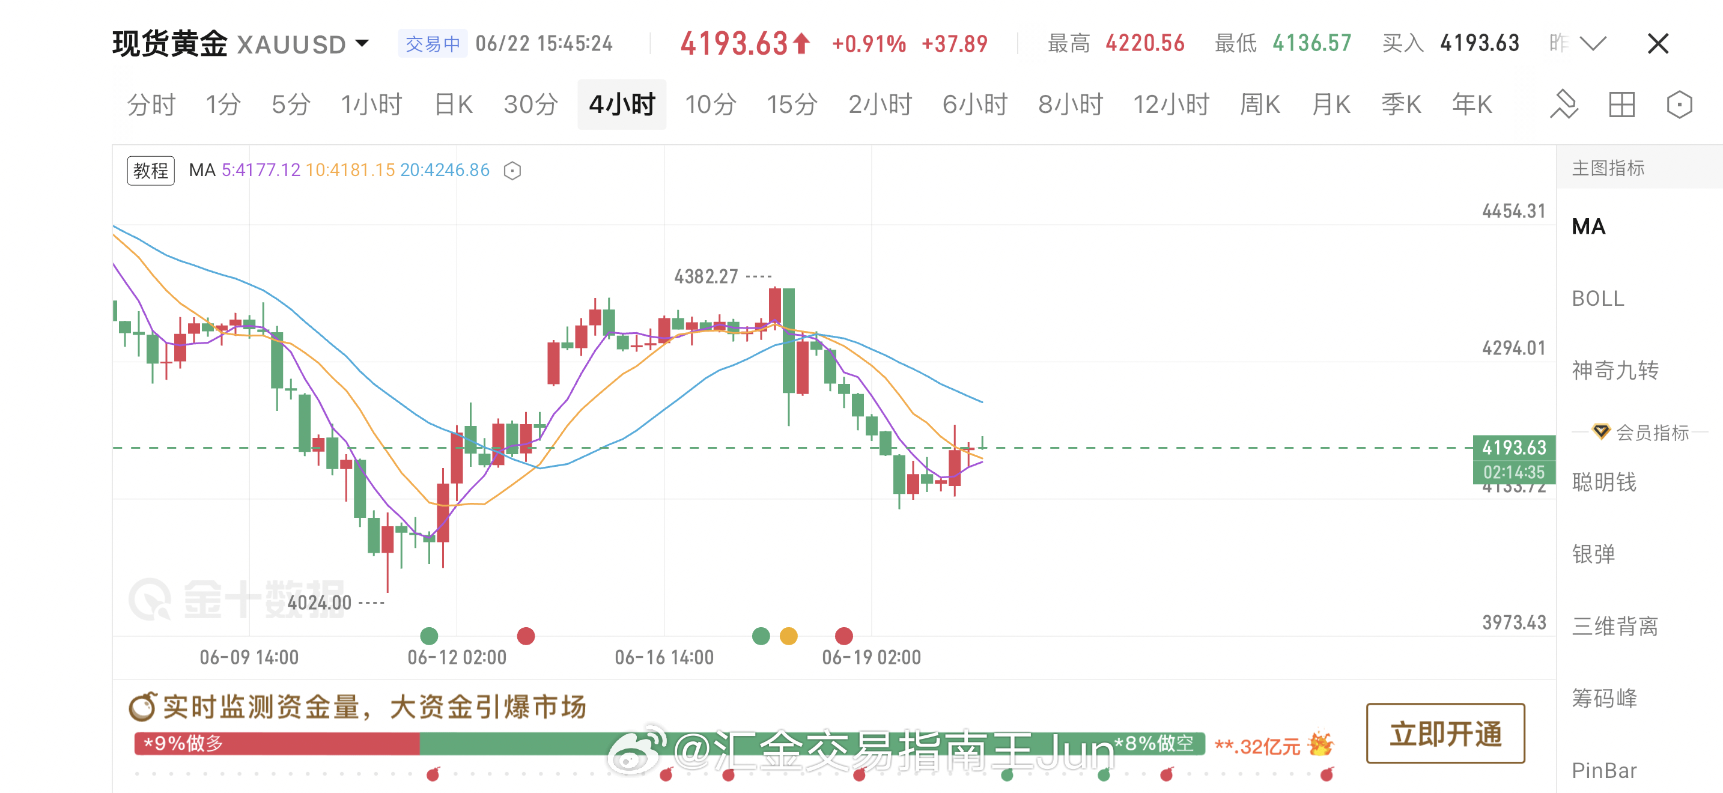Viewport: 1723px width, 793px height.
Task: Select the 三维背离 indicator
Action: point(1615,626)
